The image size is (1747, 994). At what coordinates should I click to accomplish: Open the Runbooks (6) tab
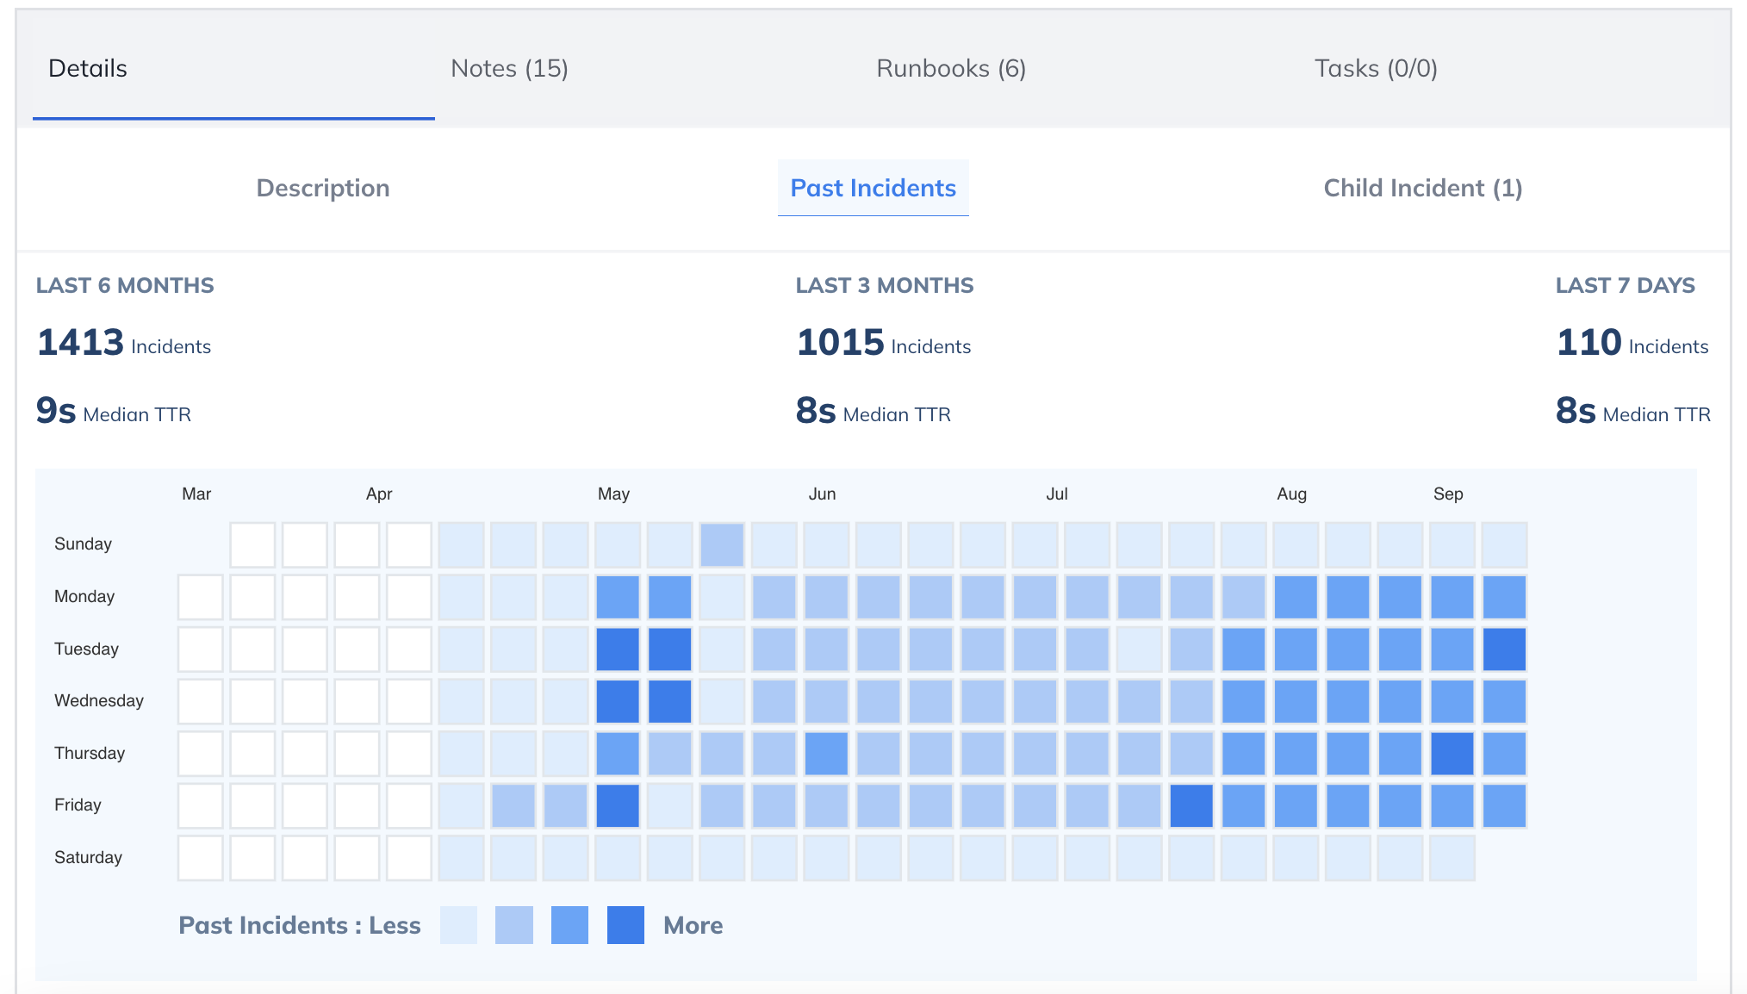point(950,68)
